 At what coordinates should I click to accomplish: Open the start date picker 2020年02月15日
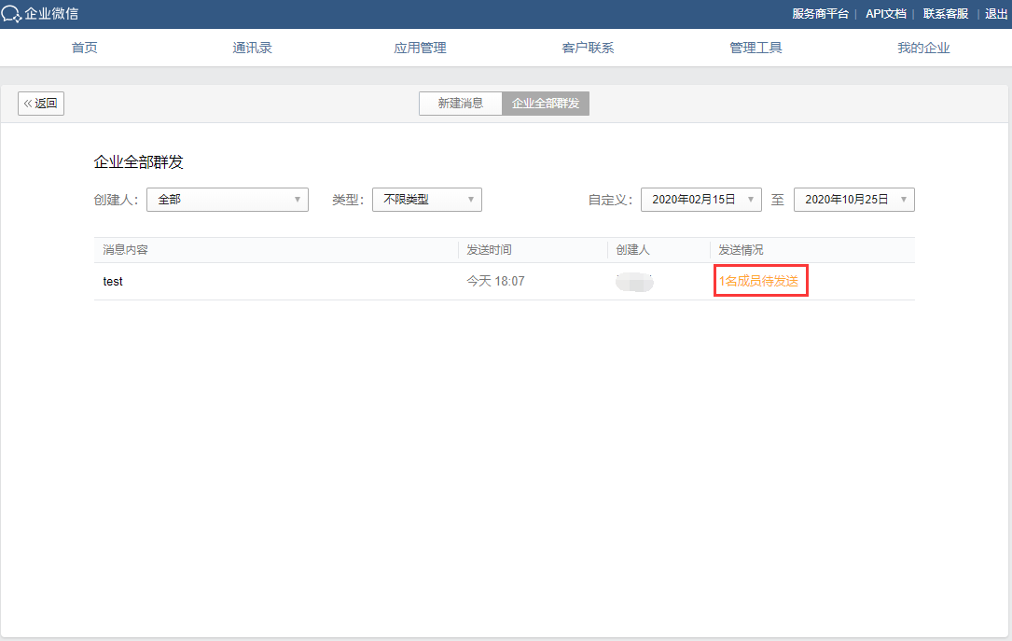(701, 200)
